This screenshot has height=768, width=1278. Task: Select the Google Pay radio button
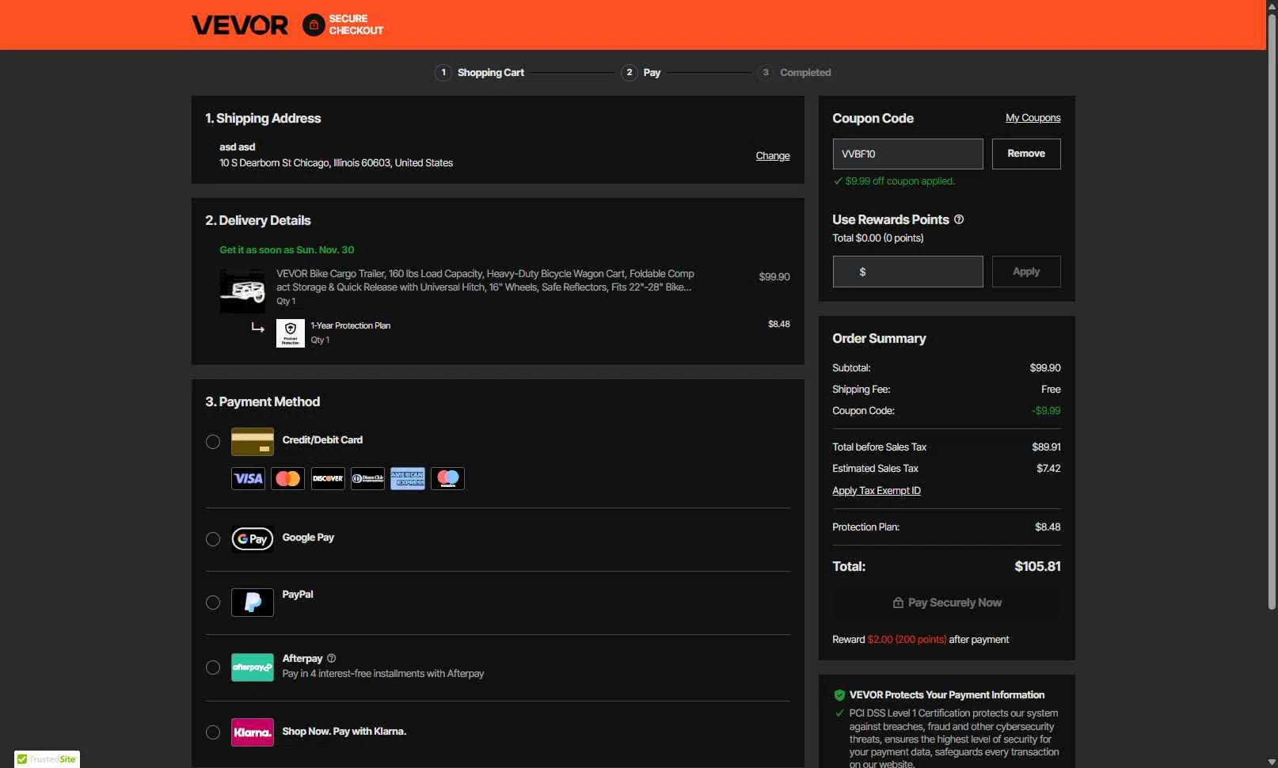[x=213, y=539]
